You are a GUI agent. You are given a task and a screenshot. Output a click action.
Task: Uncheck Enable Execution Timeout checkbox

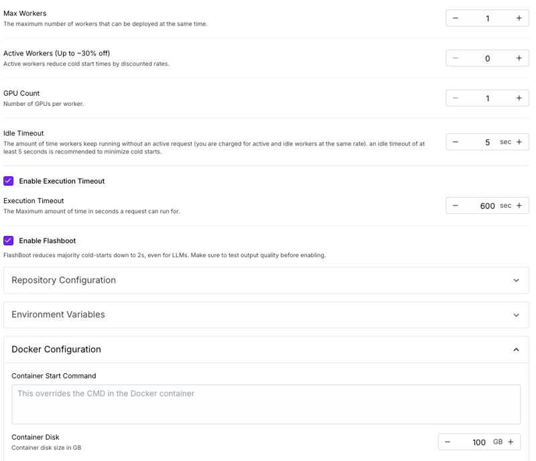(x=9, y=181)
